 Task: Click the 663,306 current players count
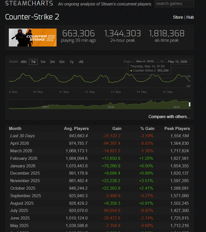click(x=78, y=33)
